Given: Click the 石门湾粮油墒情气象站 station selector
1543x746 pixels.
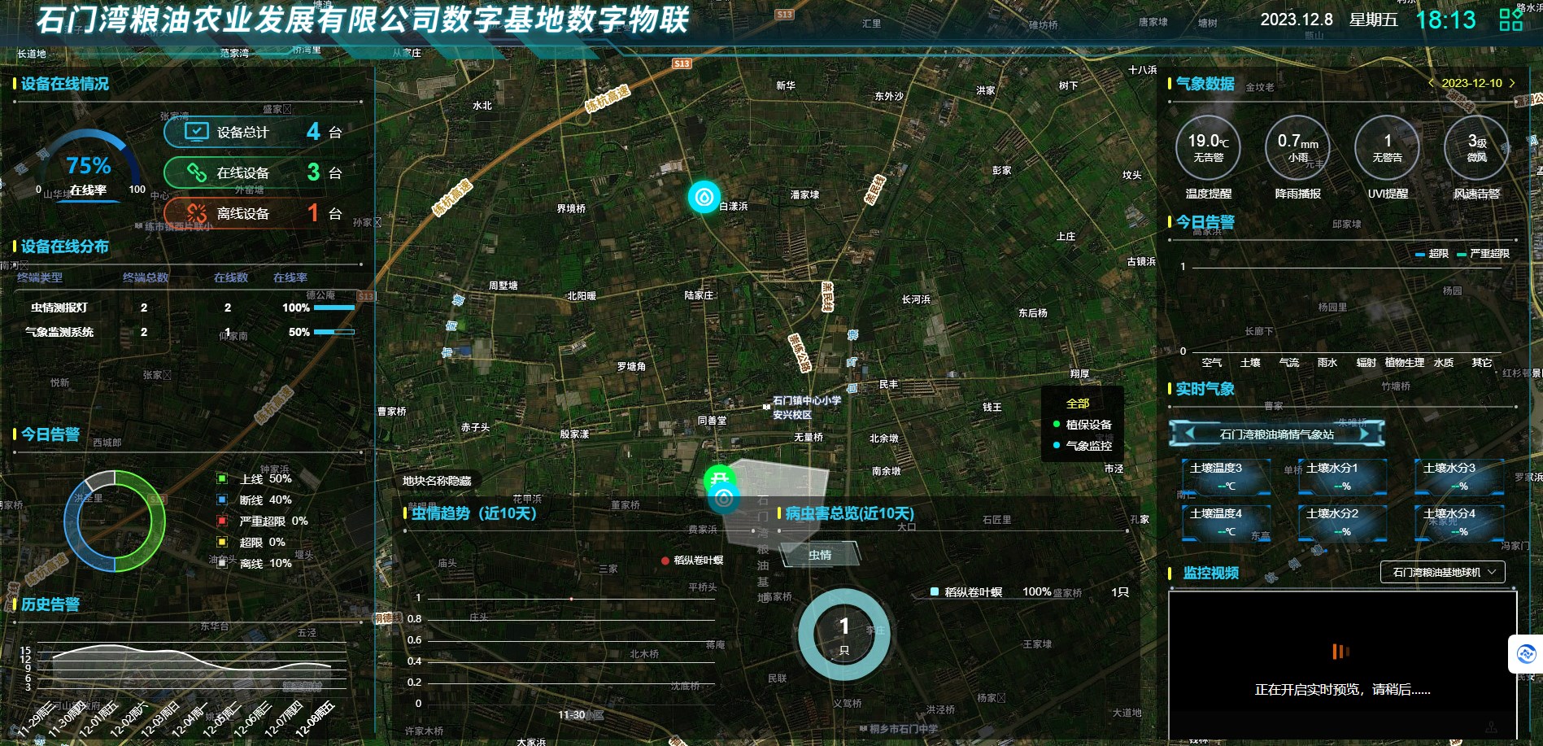Looking at the screenshot, I should pyautogui.click(x=1277, y=434).
